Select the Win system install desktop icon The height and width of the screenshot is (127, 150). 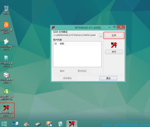(6, 61)
